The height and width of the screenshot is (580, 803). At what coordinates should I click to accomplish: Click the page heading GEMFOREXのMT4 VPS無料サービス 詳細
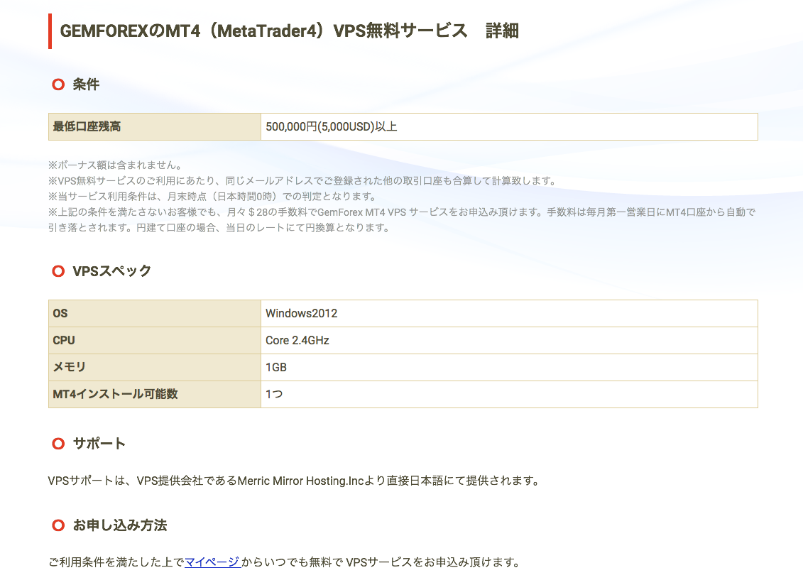[x=290, y=31]
